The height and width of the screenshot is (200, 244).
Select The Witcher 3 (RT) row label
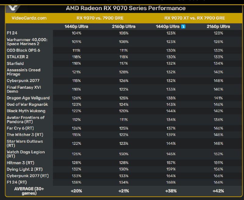tap(25, 135)
